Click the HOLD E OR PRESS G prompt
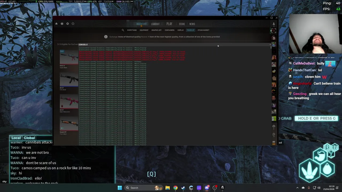342x192 pixels. (317, 118)
